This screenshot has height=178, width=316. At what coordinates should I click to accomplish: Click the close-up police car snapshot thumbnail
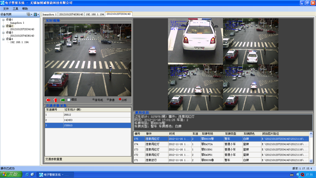pos(195,41)
